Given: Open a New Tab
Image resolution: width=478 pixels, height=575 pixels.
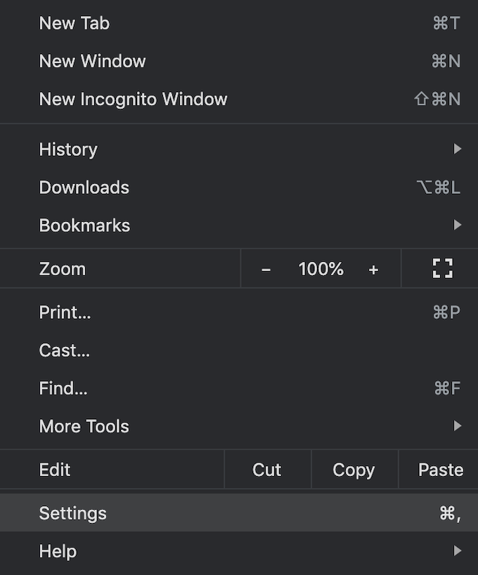Looking at the screenshot, I should (75, 23).
